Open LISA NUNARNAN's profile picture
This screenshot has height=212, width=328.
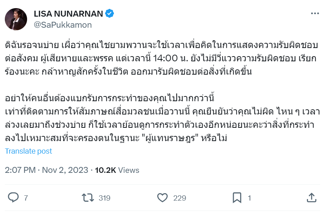(16, 19)
